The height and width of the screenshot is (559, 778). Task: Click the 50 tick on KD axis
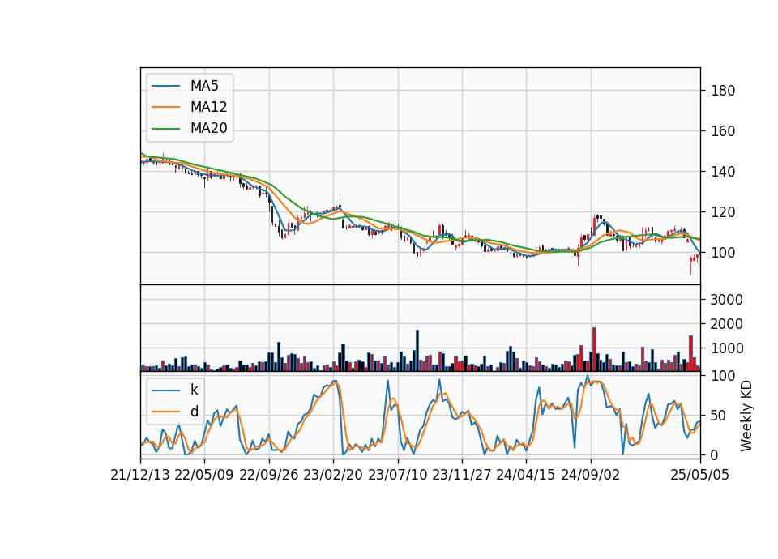(x=719, y=416)
